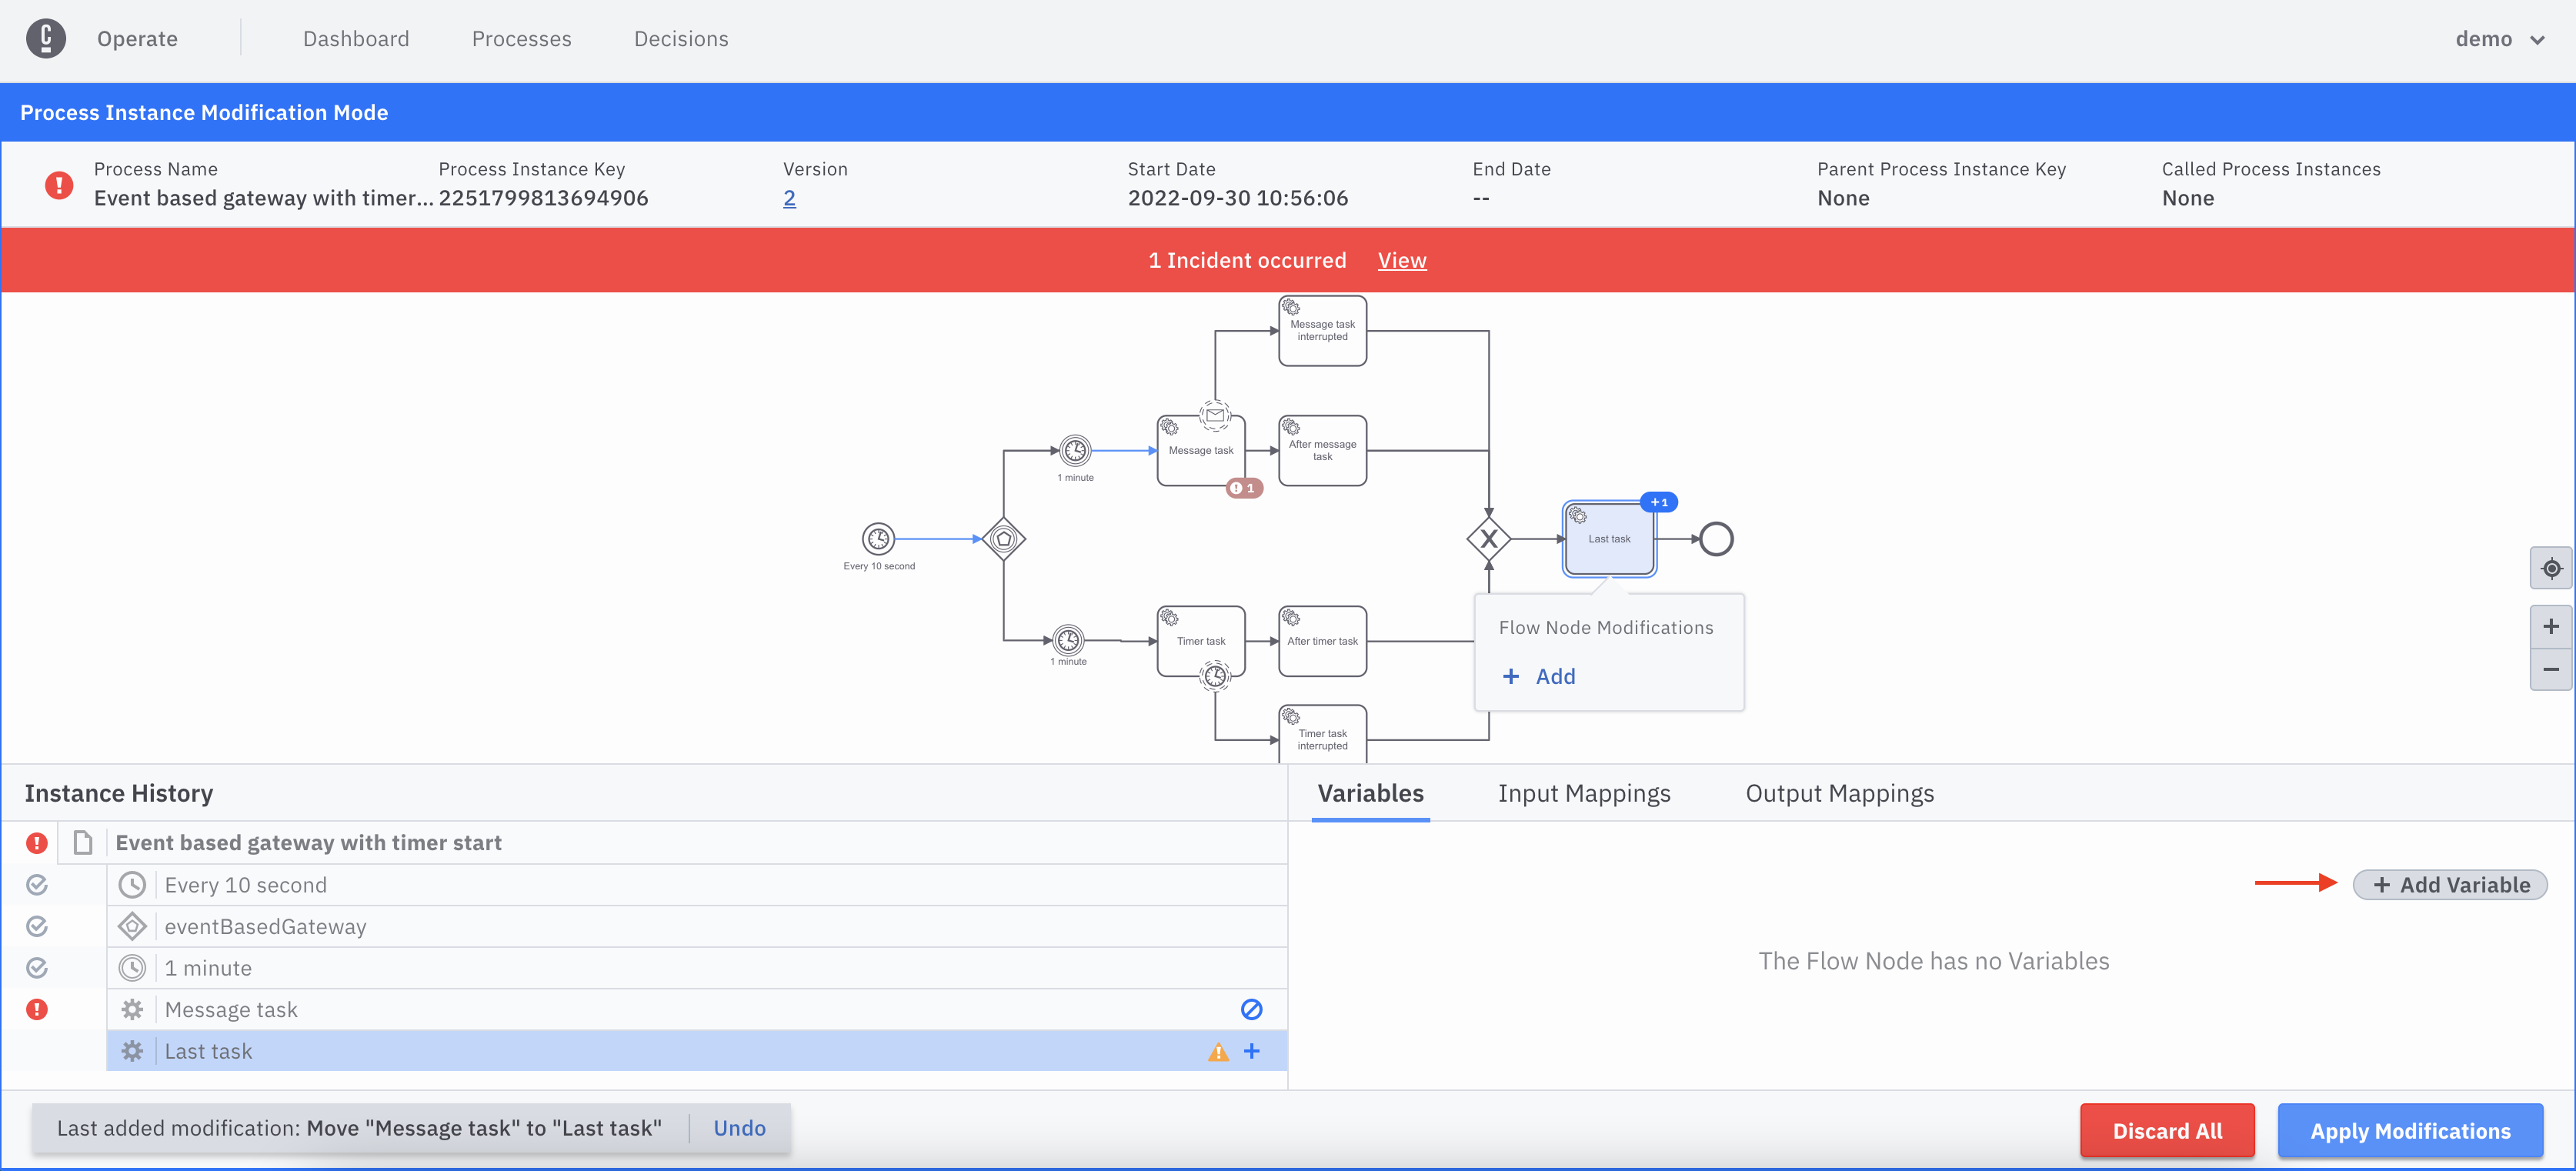Image resolution: width=2576 pixels, height=1171 pixels.
Task: Select the Variables tab in bottom panel
Action: 1370,795
